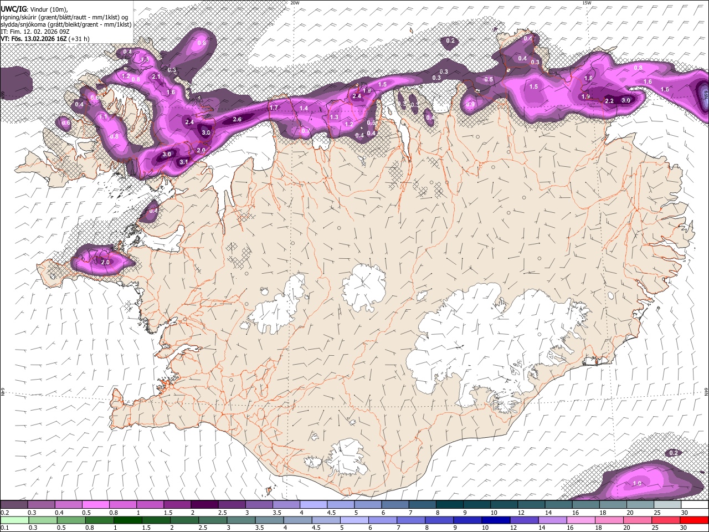Image resolution: width=709 pixels, height=532 pixels.
Task: Click the "4.5" tick on rain legend
Action: click(317, 528)
